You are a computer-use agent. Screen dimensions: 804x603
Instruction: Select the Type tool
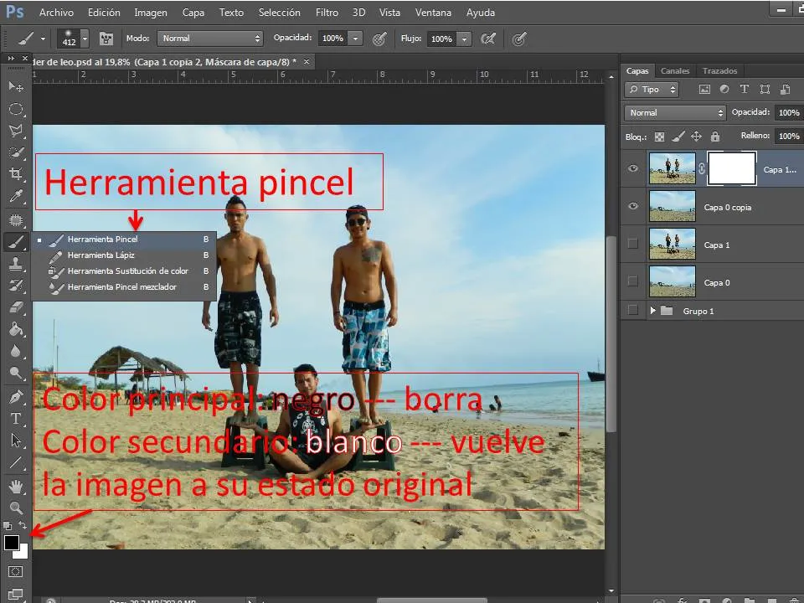pyautogui.click(x=16, y=419)
